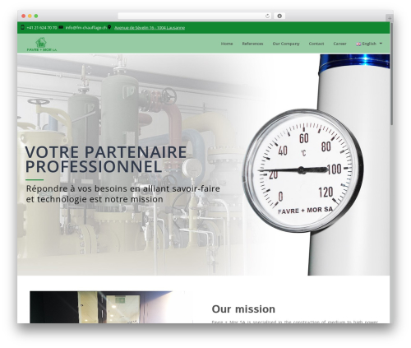Click the browser reload icon

click(267, 16)
